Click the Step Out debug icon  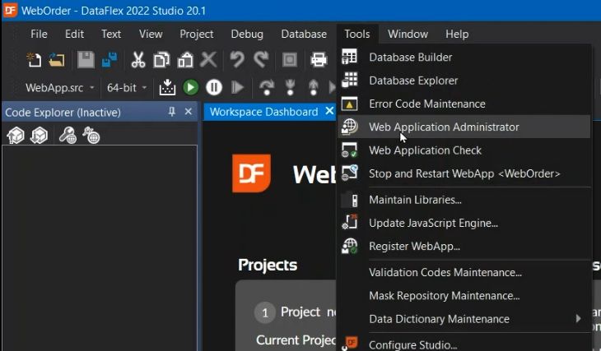(x=313, y=87)
